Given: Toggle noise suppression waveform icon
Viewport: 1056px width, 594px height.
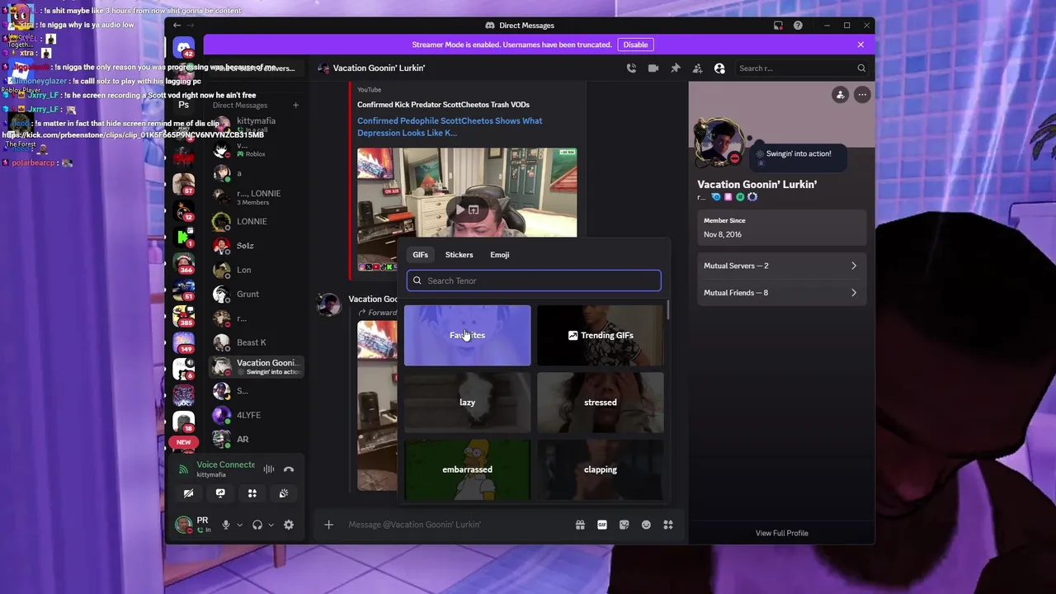Looking at the screenshot, I should tap(269, 469).
